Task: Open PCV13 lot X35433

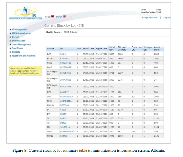Action: pyautogui.click(x=64, y=136)
